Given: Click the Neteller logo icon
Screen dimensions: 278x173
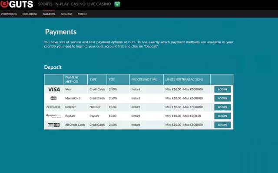Looking at the screenshot, I should pos(53,107).
